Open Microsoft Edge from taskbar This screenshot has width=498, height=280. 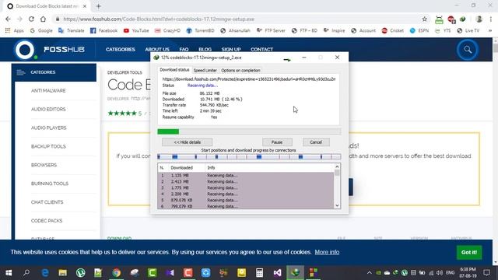45,273
